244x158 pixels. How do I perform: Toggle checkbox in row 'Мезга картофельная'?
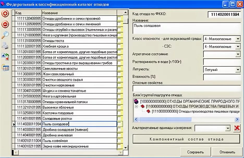pyautogui.click(x=120, y=96)
